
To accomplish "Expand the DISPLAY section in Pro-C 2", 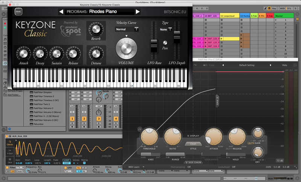I will click(x=193, y=136).
